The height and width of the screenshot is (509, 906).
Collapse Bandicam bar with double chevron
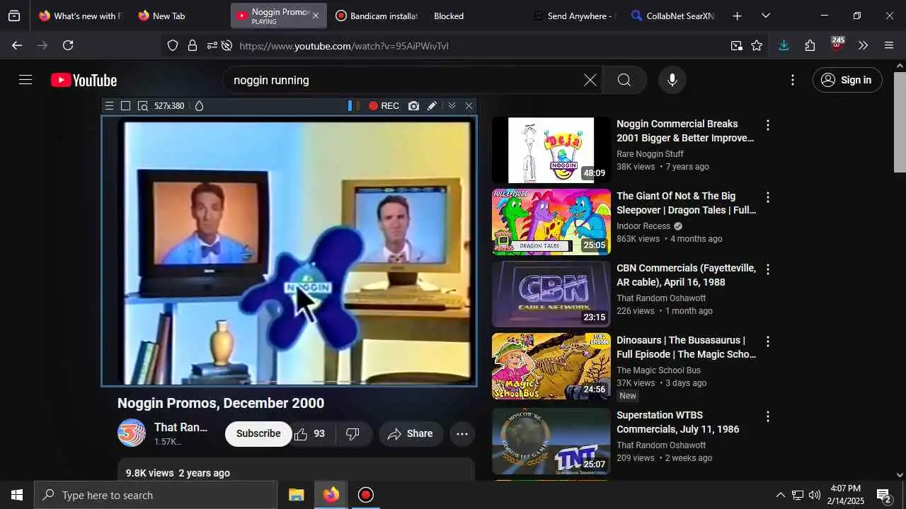(x=452, y=106)
